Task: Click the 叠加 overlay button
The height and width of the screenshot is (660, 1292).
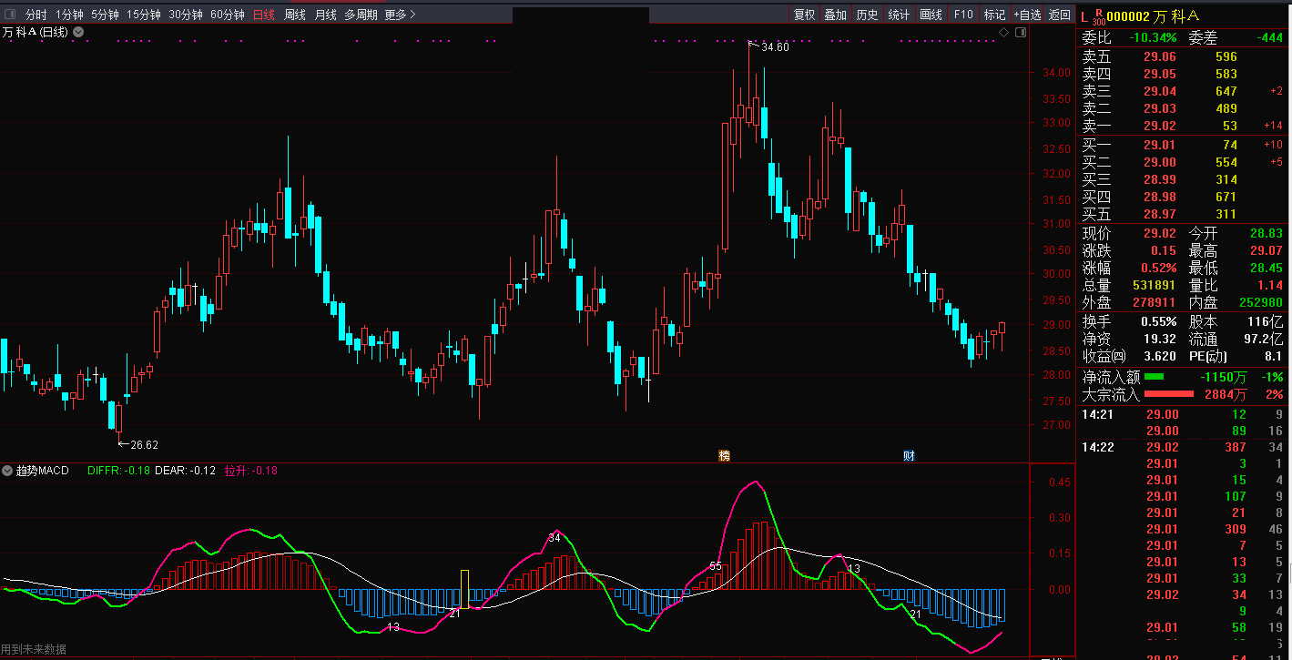Action: [x=835, y=15]
